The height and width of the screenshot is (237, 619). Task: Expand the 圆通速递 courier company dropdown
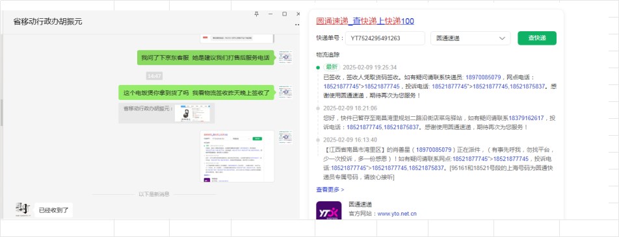point(471,38)
